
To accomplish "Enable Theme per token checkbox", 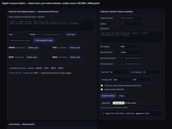I will pyautogui.click(x=102, y=85).
